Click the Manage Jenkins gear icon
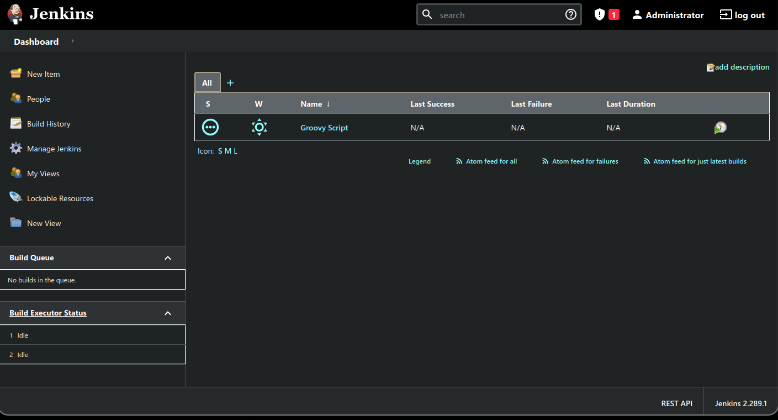 [16, 148]
